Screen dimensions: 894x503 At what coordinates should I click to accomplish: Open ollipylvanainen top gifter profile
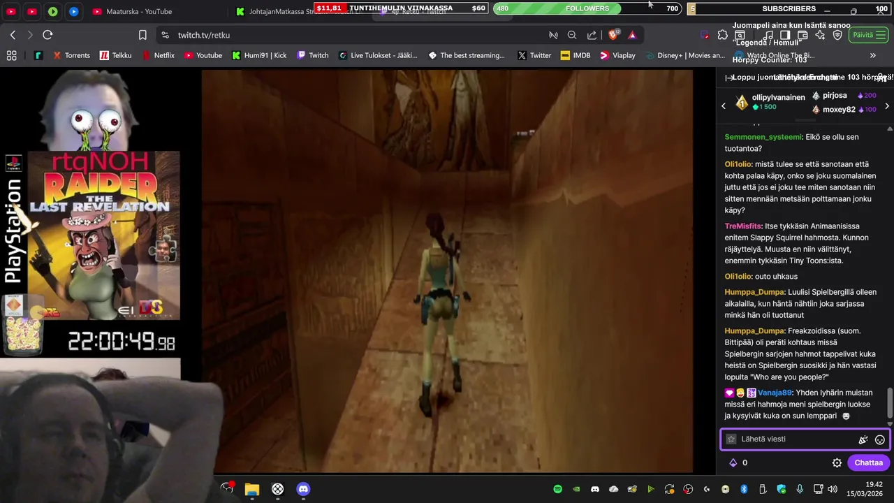[778, 97]
